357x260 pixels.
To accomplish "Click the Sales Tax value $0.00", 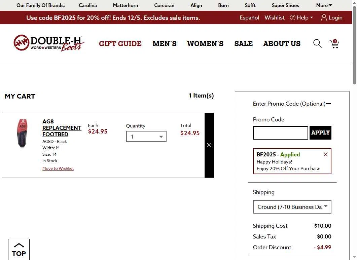I will 324,236.
